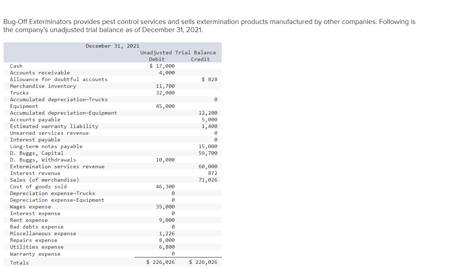Click the 'Accounts payable' label
Screen dimensions: 463x268
(35, 120)
